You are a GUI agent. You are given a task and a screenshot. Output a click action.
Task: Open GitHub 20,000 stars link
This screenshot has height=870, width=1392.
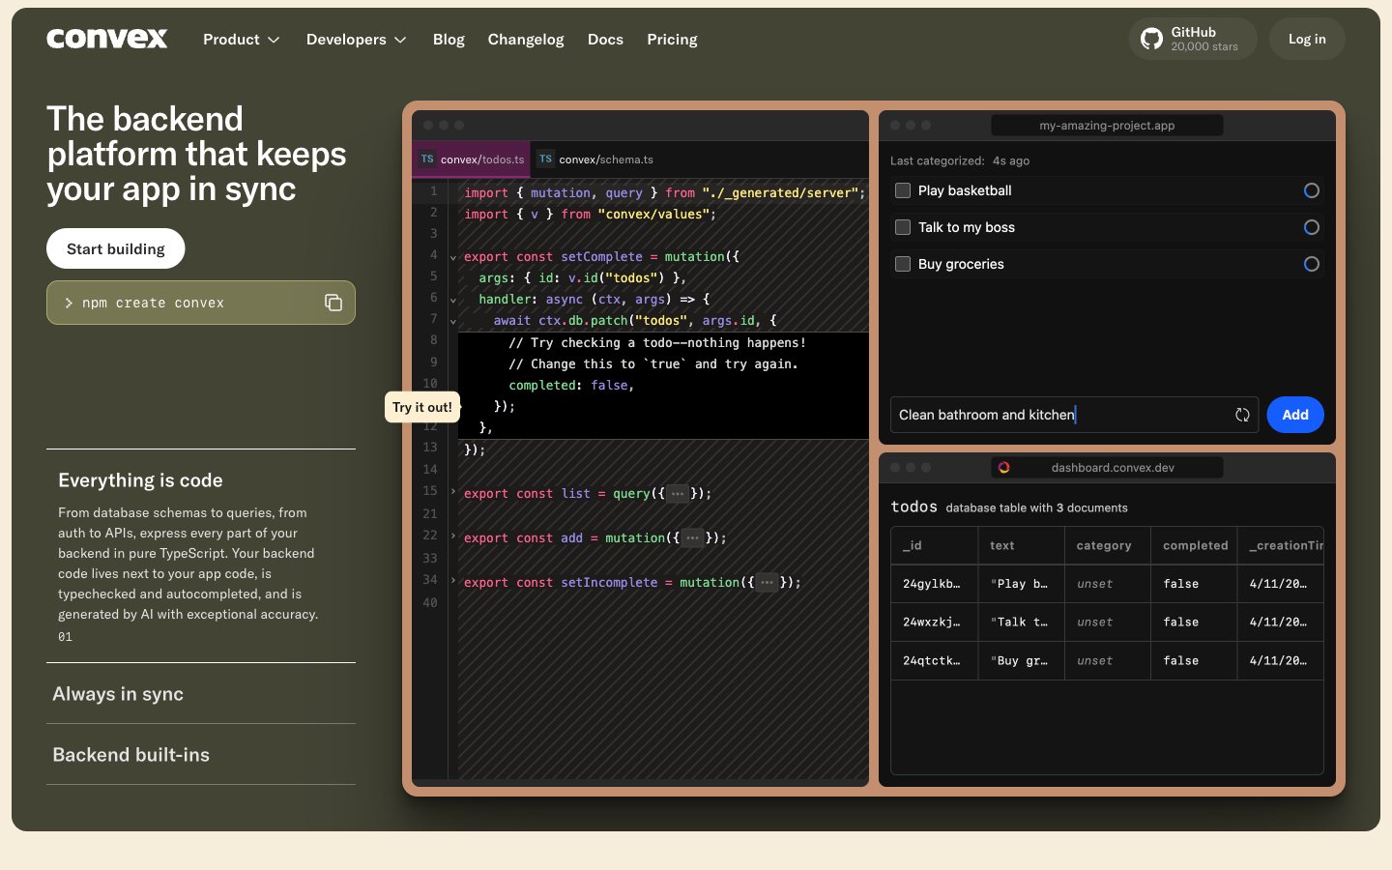coord(1193,39)
